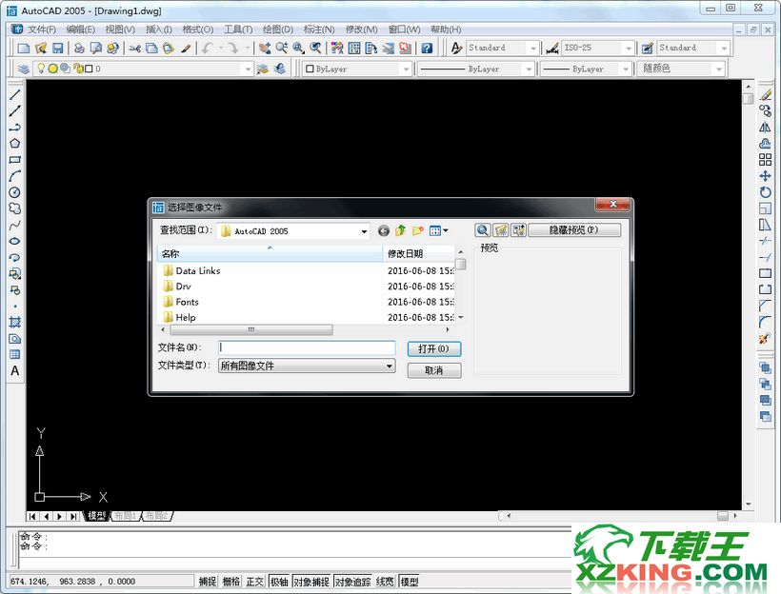Toggle Model (模型) button in status bar
Image resolution: width=781 pixels, height=594 pixels.
410,581
